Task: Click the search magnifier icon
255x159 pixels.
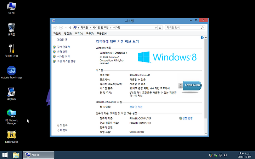Action: coord(202,28)
